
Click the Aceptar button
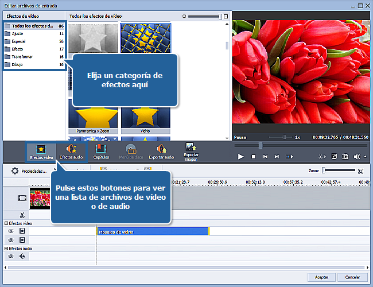coord(322,277)
